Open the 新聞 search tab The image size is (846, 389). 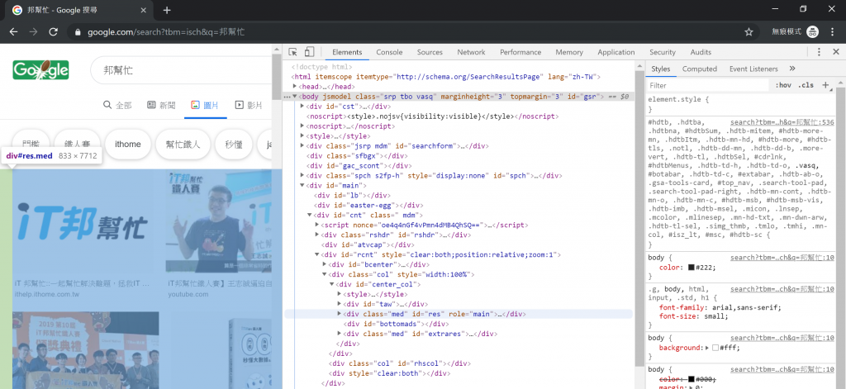161,105
